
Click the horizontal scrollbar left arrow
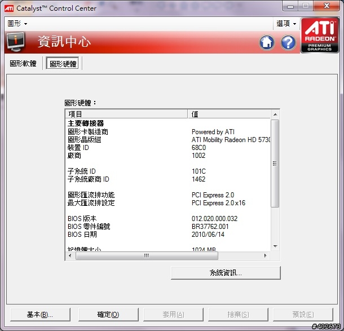(70, 255)
